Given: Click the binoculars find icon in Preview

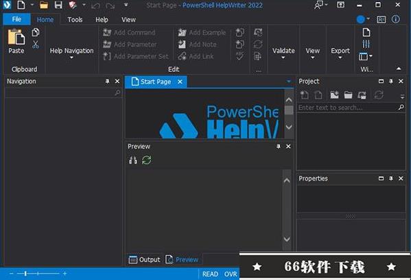Looking at the screenshot, I should coord(133,160).
